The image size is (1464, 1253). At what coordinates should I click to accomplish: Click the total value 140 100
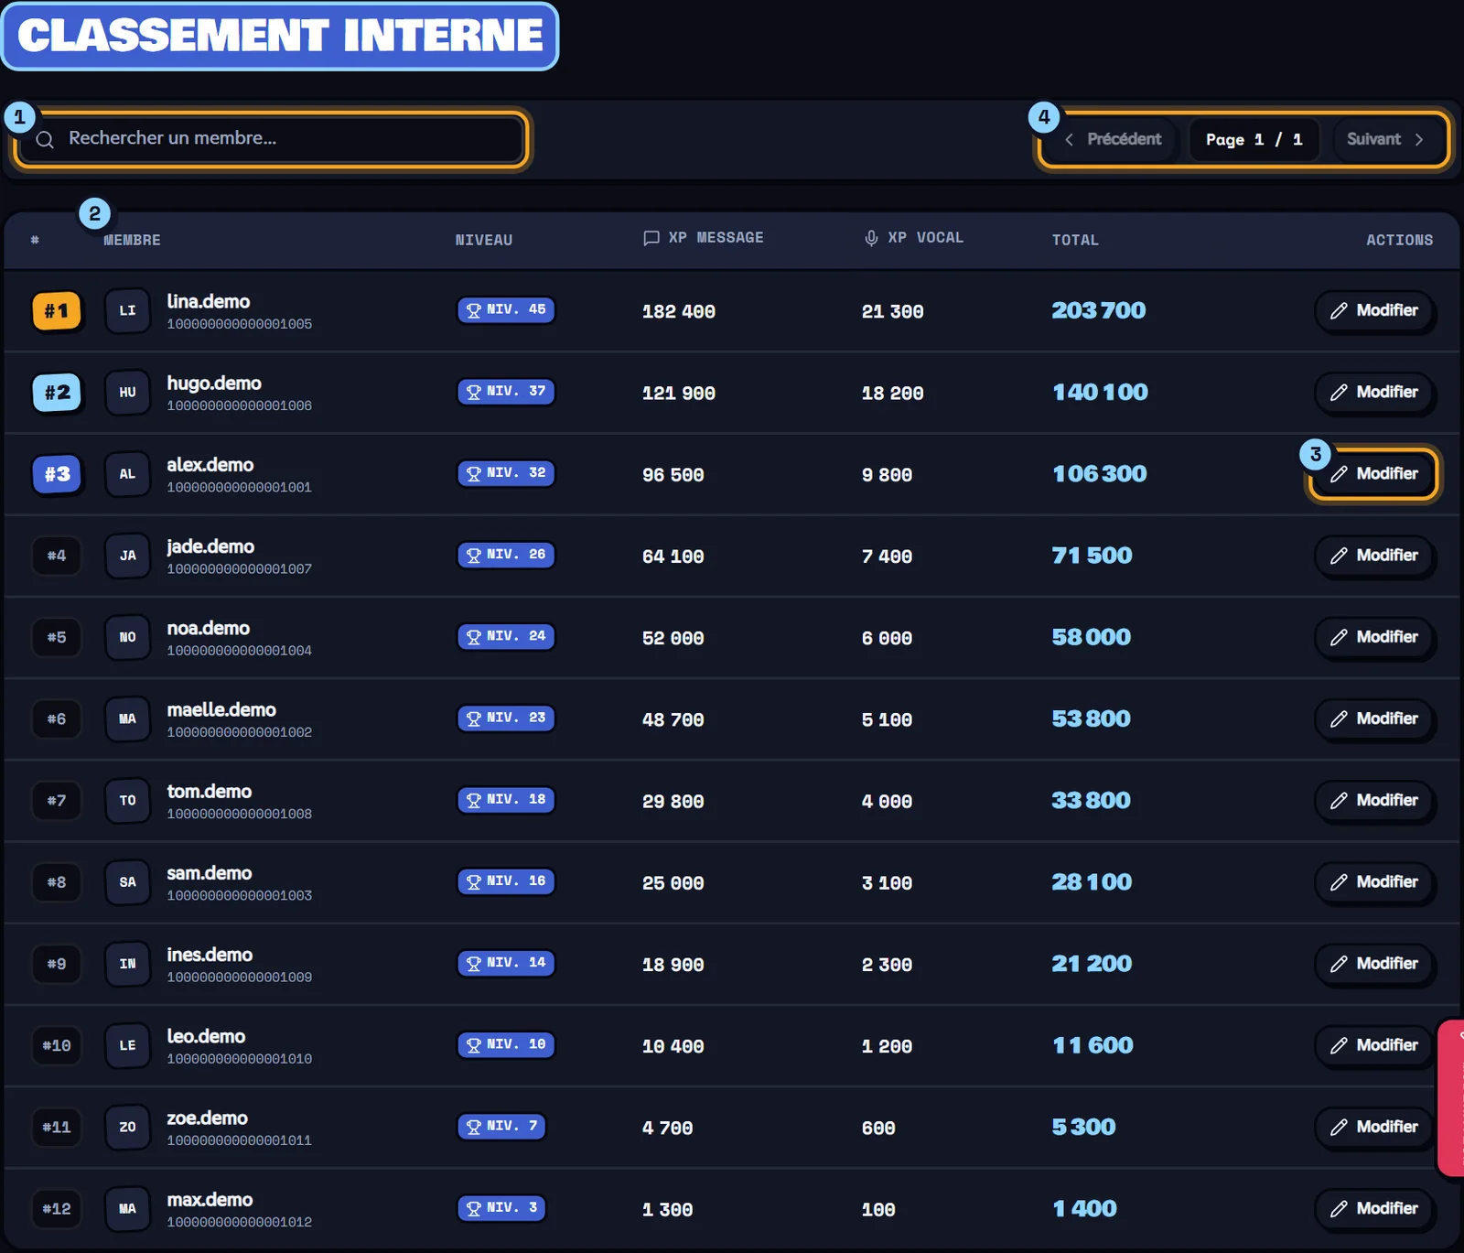[x=1100, y=392]
